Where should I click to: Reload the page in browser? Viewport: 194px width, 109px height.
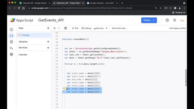[x=19, y=8]
